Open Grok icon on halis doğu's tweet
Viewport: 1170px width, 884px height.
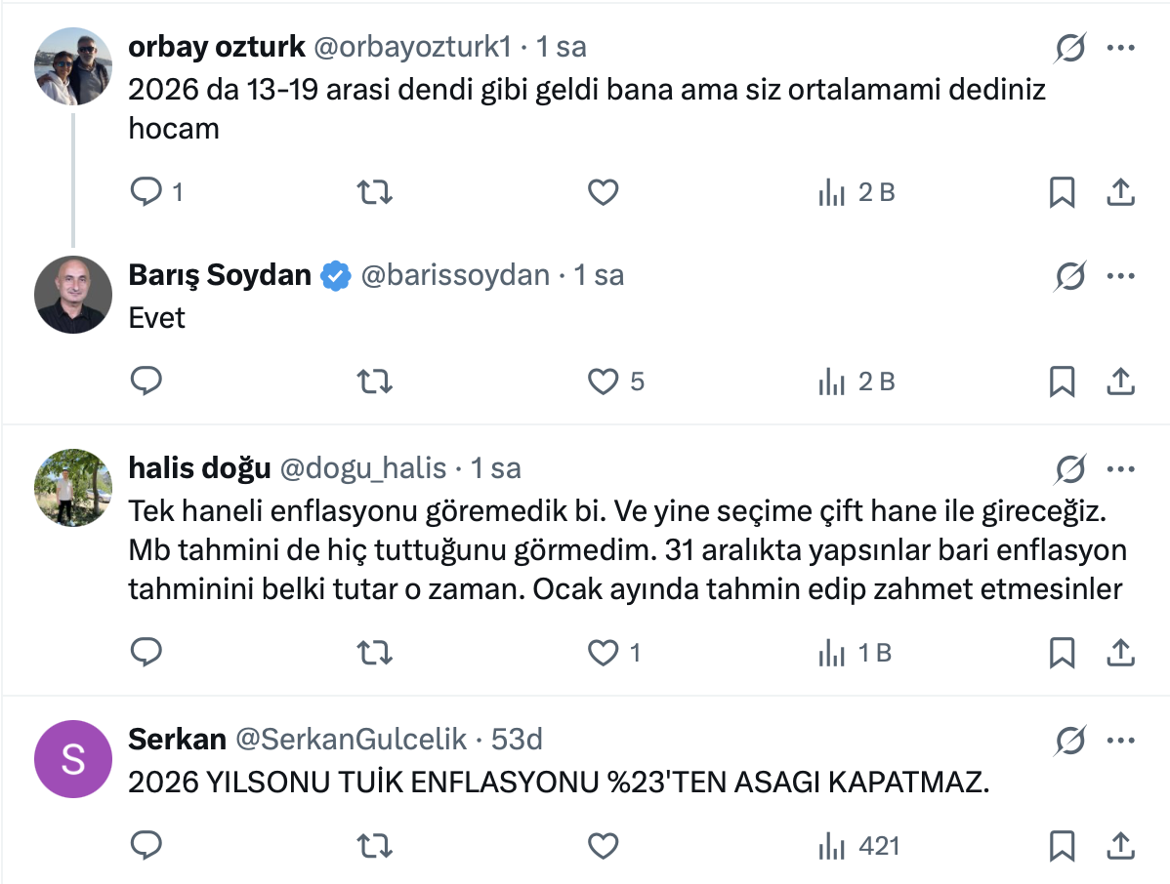point(1070,470)
